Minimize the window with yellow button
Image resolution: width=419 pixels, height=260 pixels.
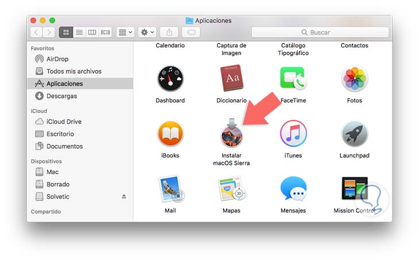42,20
